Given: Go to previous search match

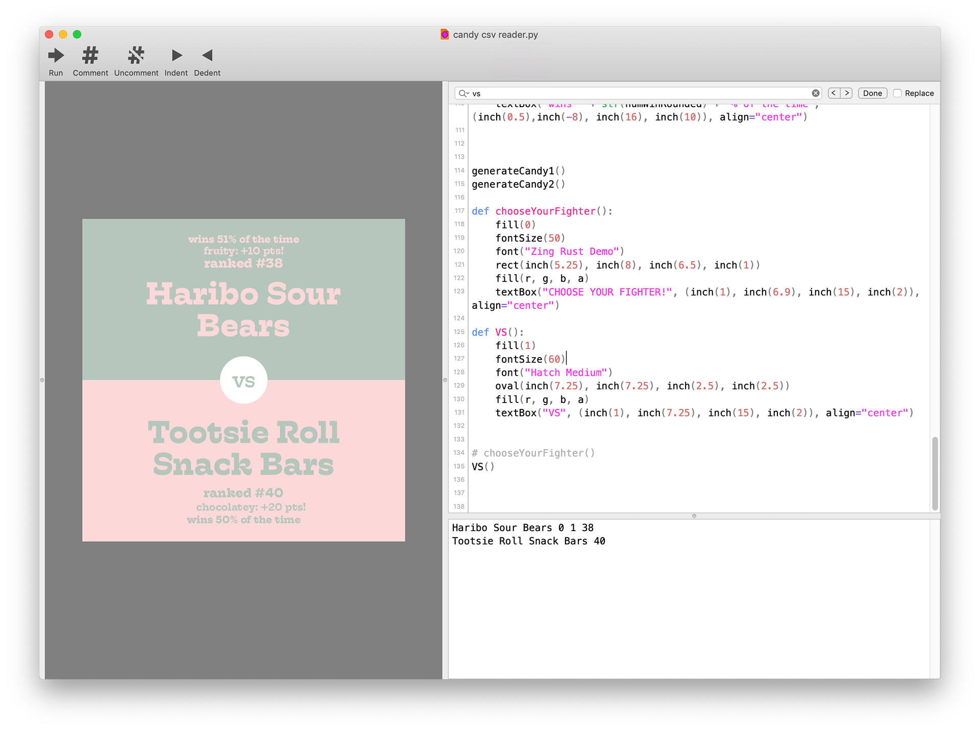Looking at the screenshot, I should point(834,93).
